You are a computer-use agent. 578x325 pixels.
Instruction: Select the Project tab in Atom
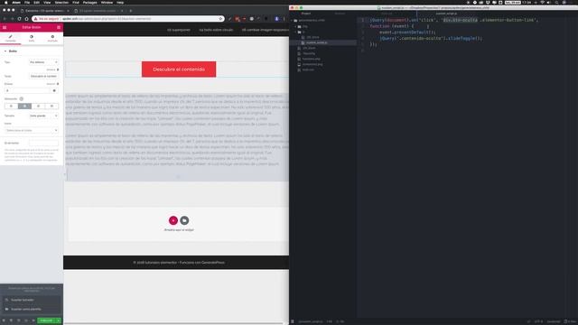coord(306,14)
